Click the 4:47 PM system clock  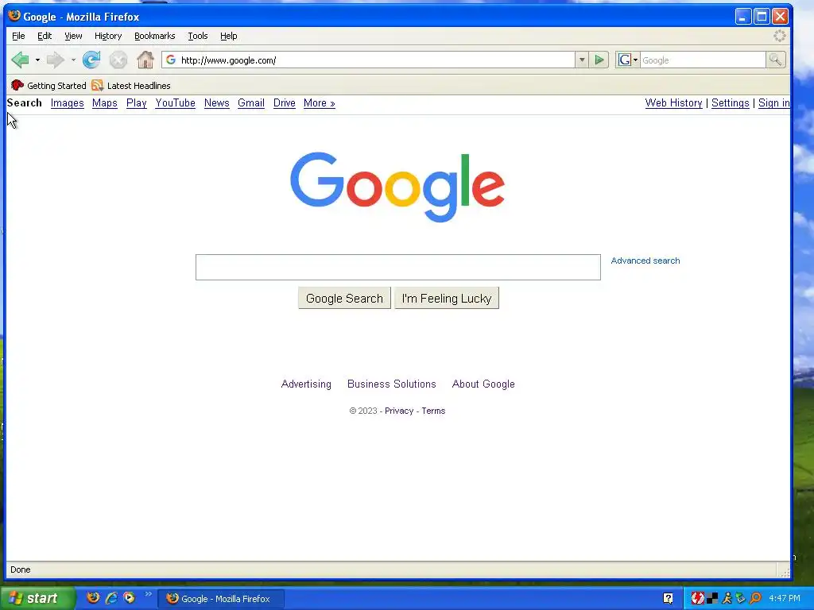pos(785,598)
